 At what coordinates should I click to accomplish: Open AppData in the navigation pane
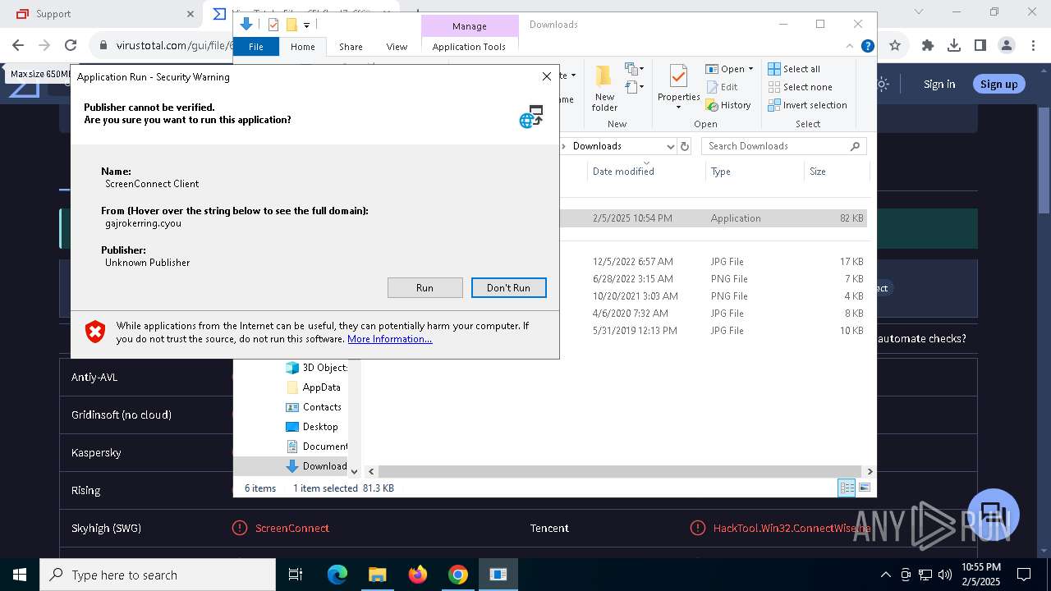click(313, 387)
